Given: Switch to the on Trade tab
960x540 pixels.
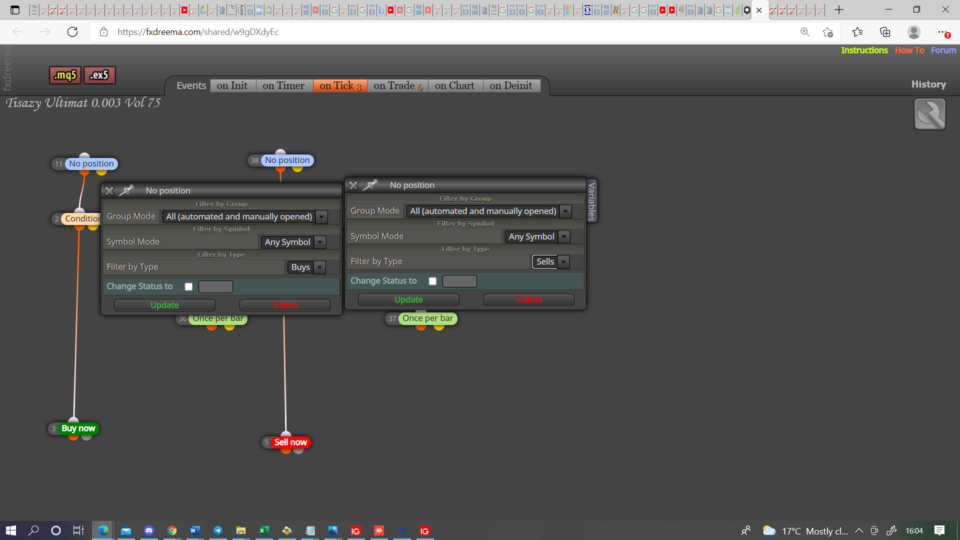Looking at the screenshot, I should click(397, 85).
